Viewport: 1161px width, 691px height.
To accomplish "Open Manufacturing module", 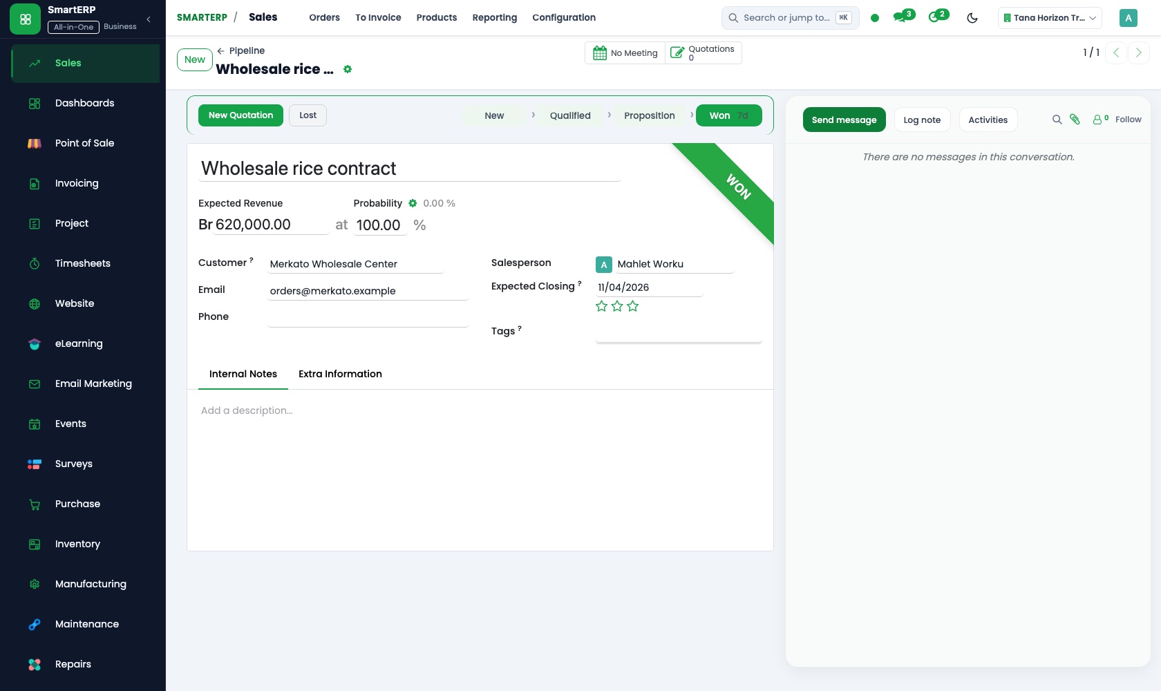I will [x=85, y=584].
